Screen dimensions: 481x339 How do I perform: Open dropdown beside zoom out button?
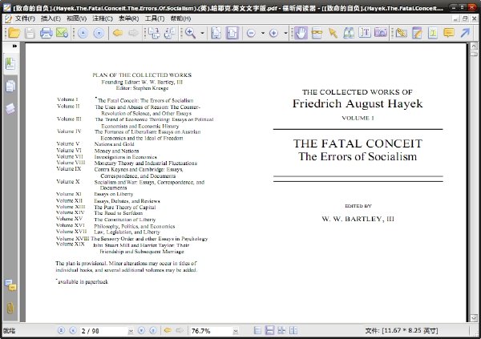pos(263,33)
